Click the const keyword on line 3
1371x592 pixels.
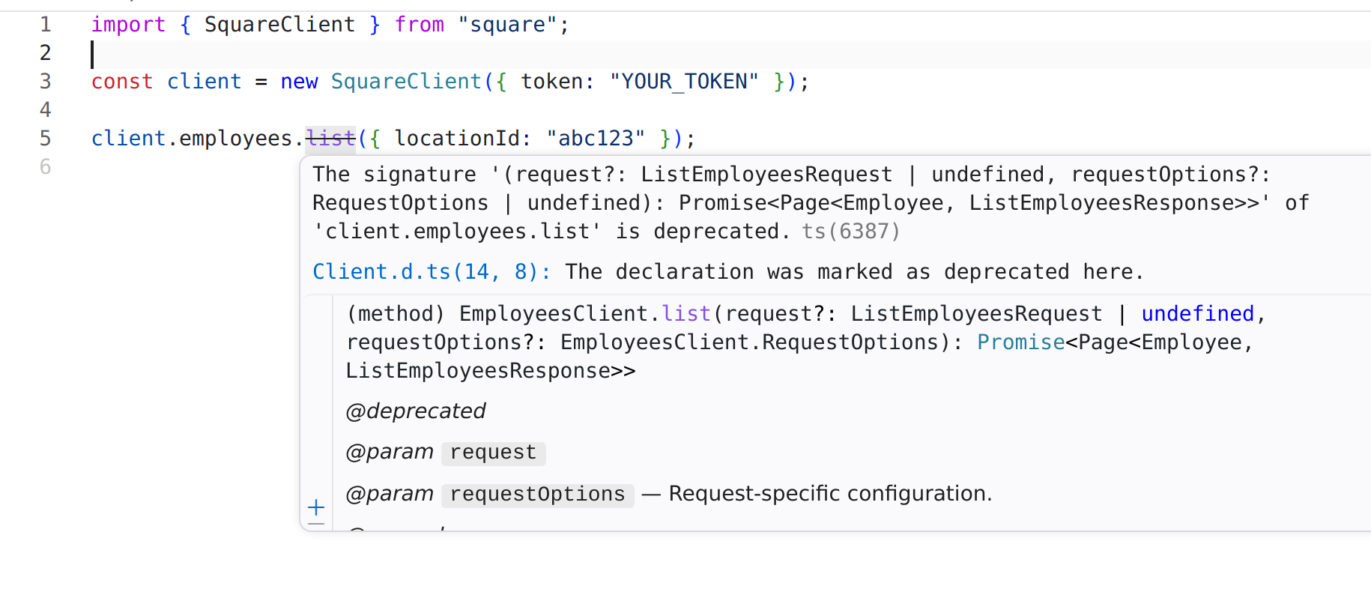pos(122,82)
